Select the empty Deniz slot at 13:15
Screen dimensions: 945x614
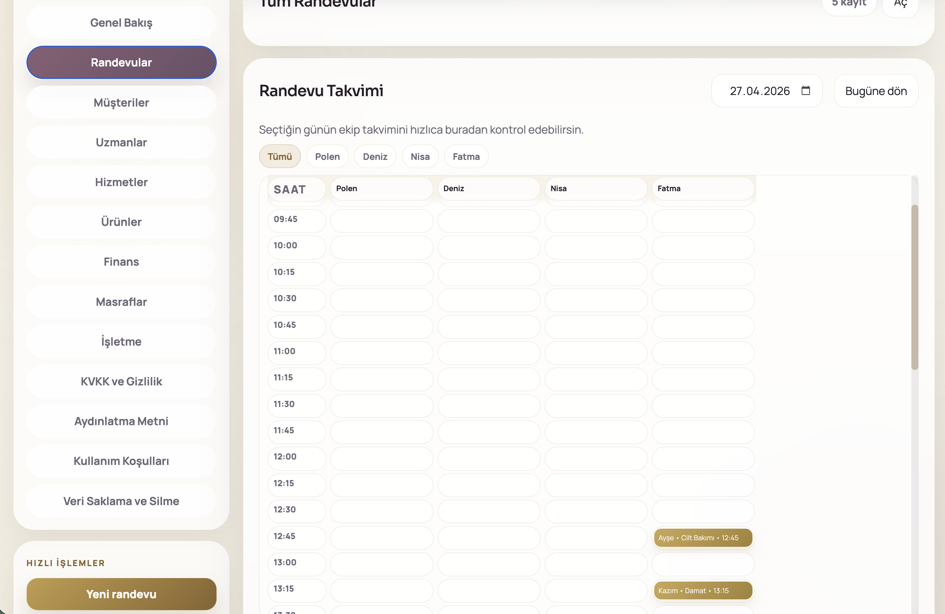tap(489, 590)
